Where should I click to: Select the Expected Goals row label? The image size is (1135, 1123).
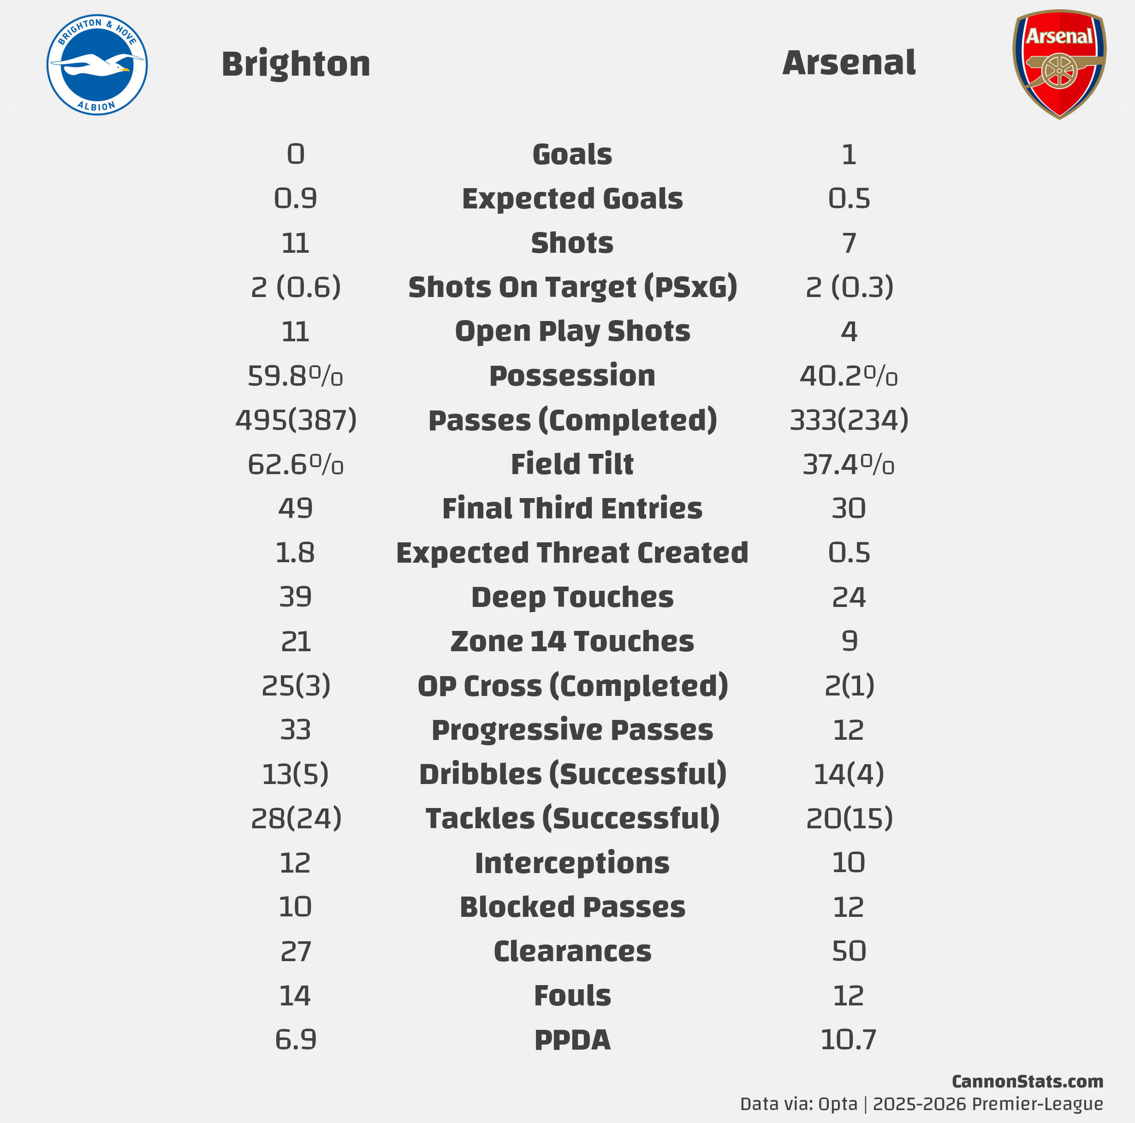pos(572,198)
